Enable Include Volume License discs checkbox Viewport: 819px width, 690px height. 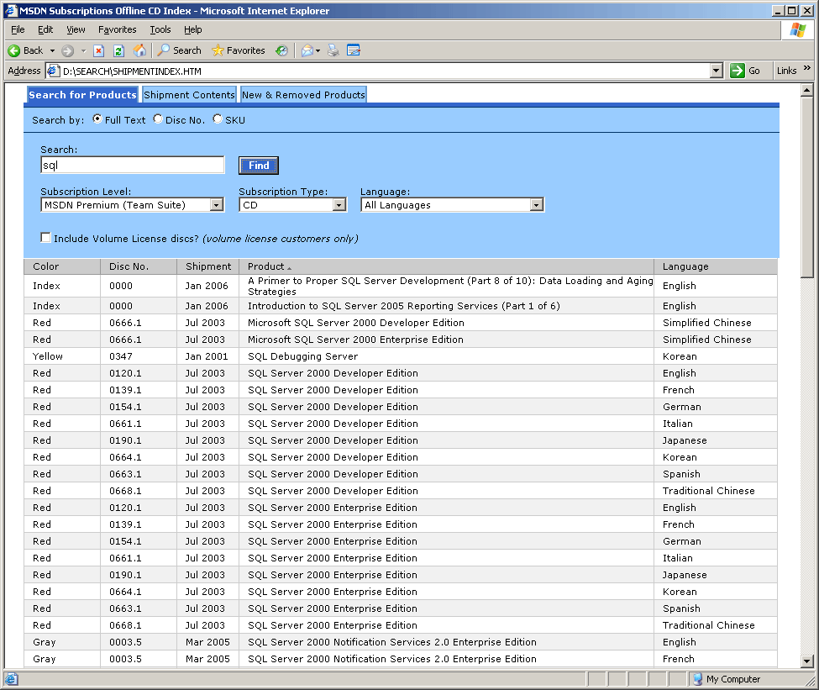click(x=46, y=238)
